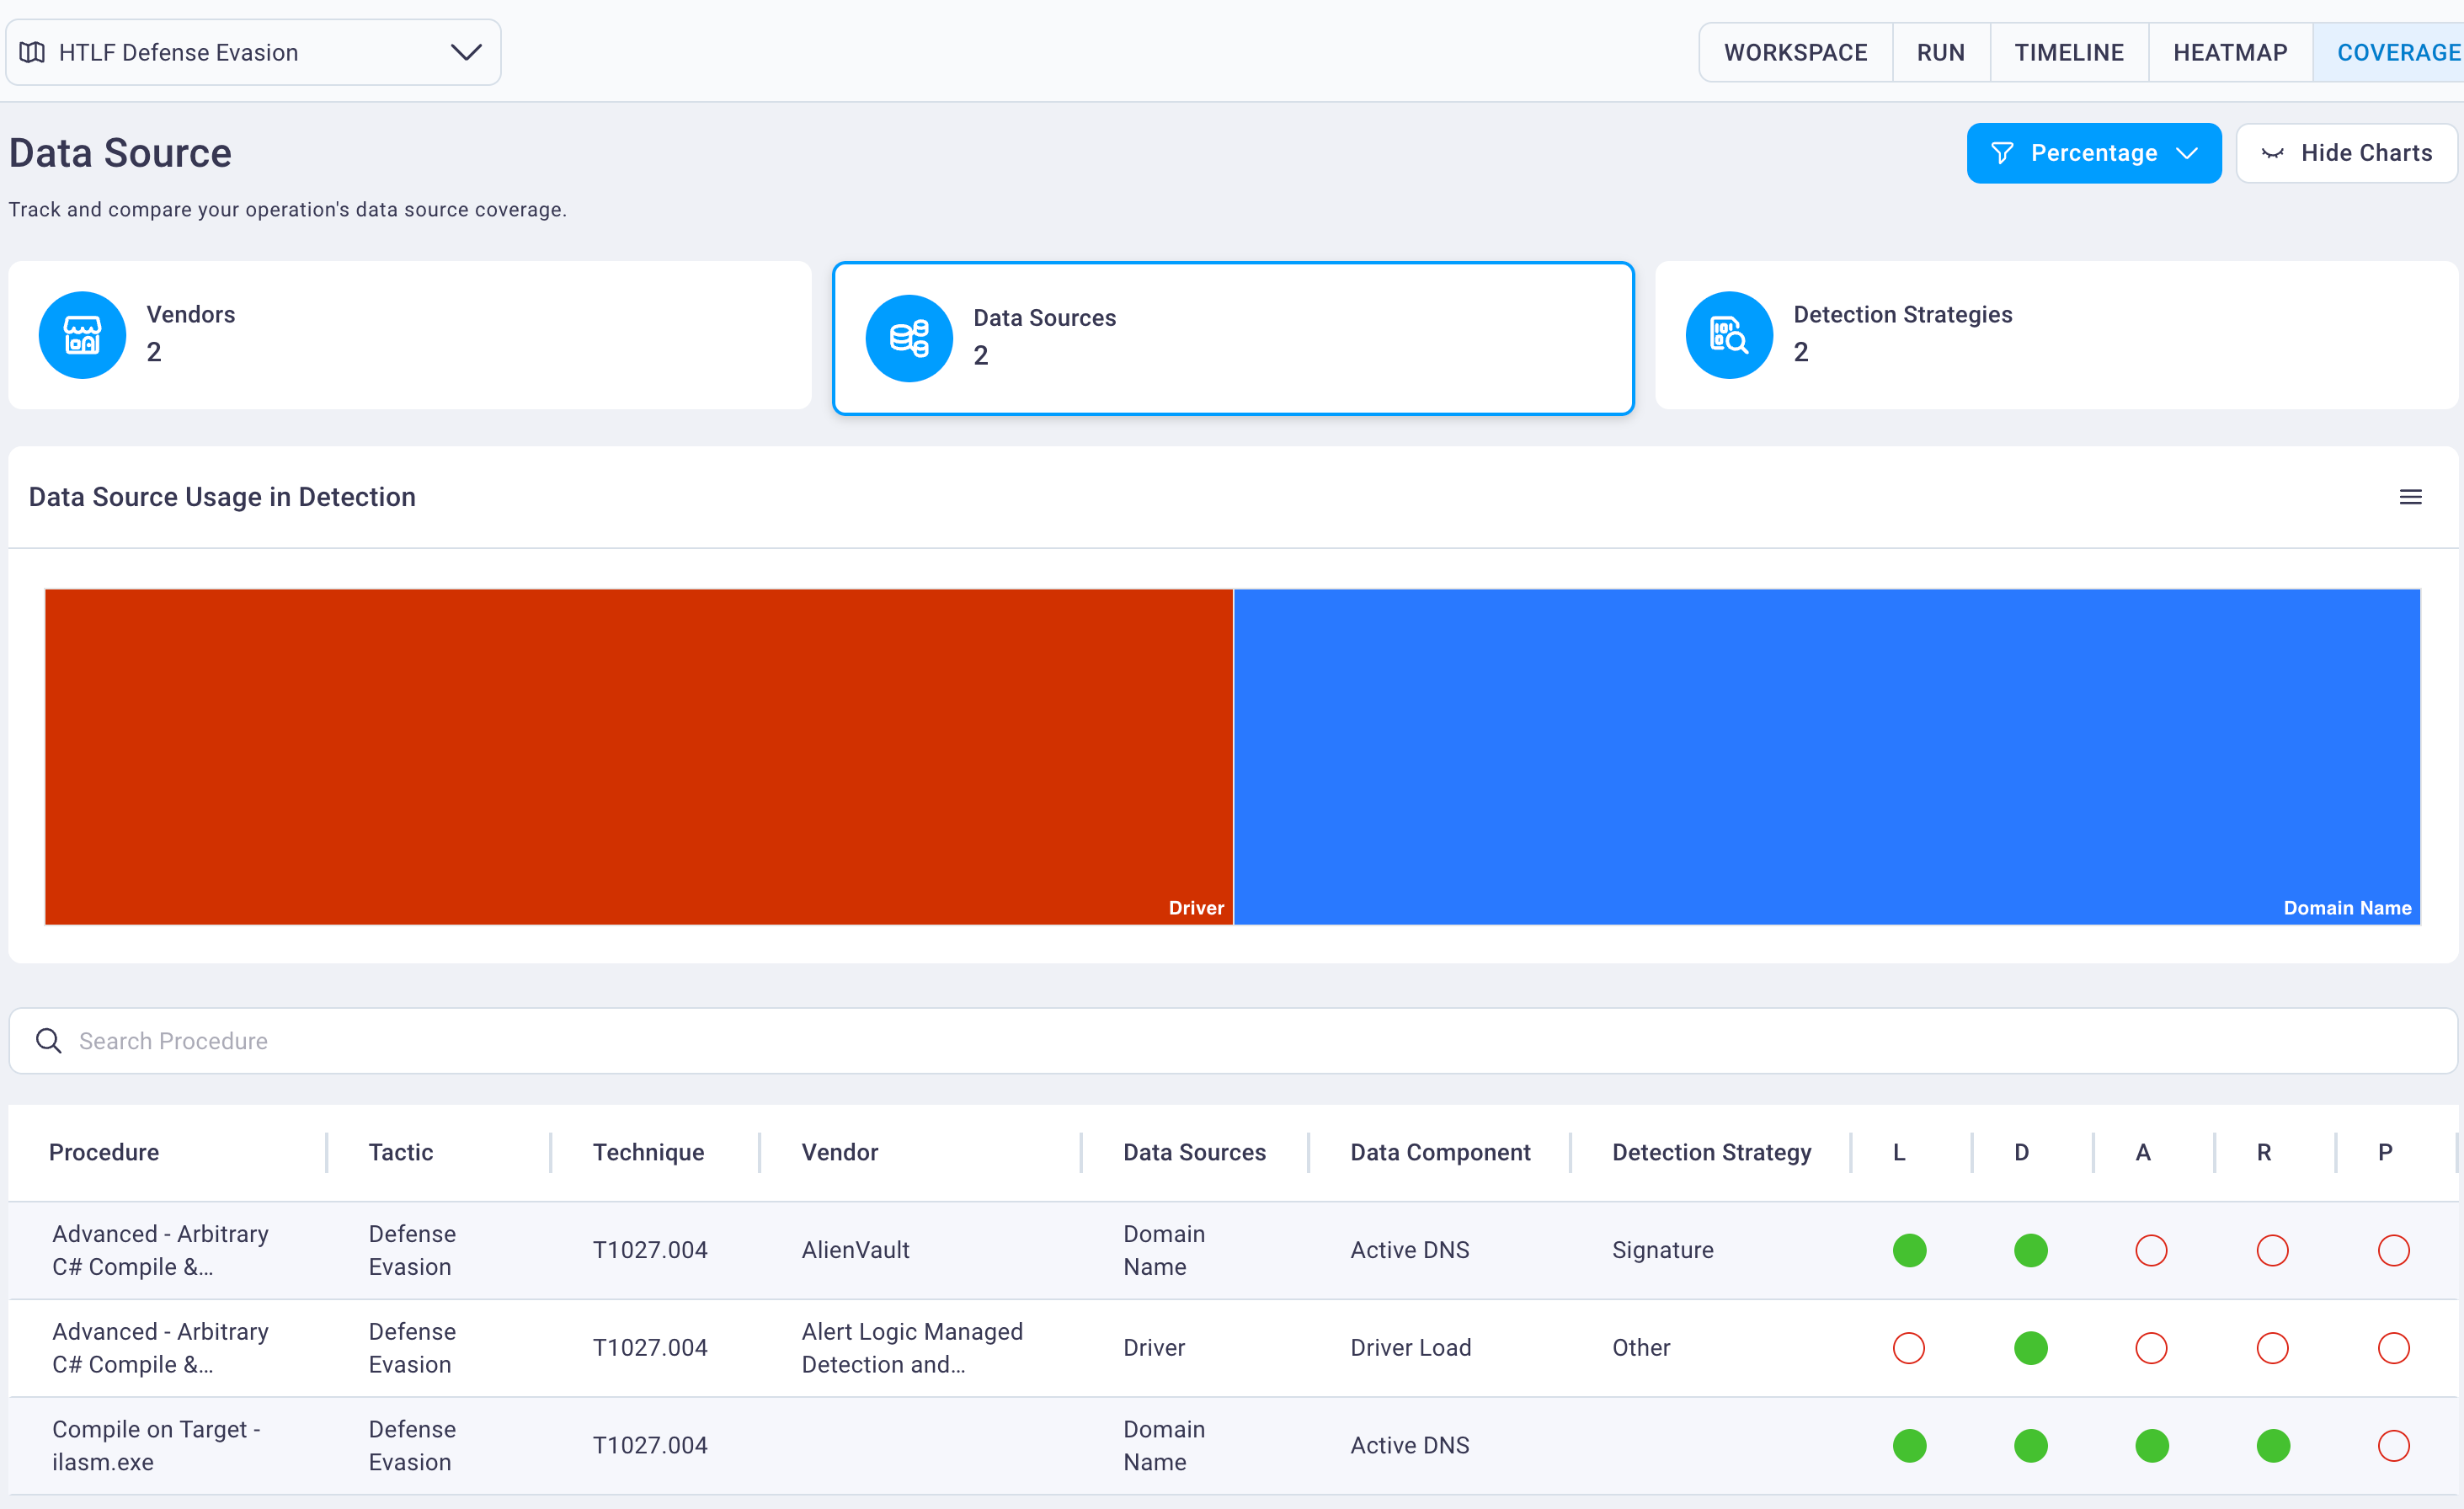Click green L status dot in AlienVault row
Screen dimensions: 2464x1509
pos(1909,1250)
